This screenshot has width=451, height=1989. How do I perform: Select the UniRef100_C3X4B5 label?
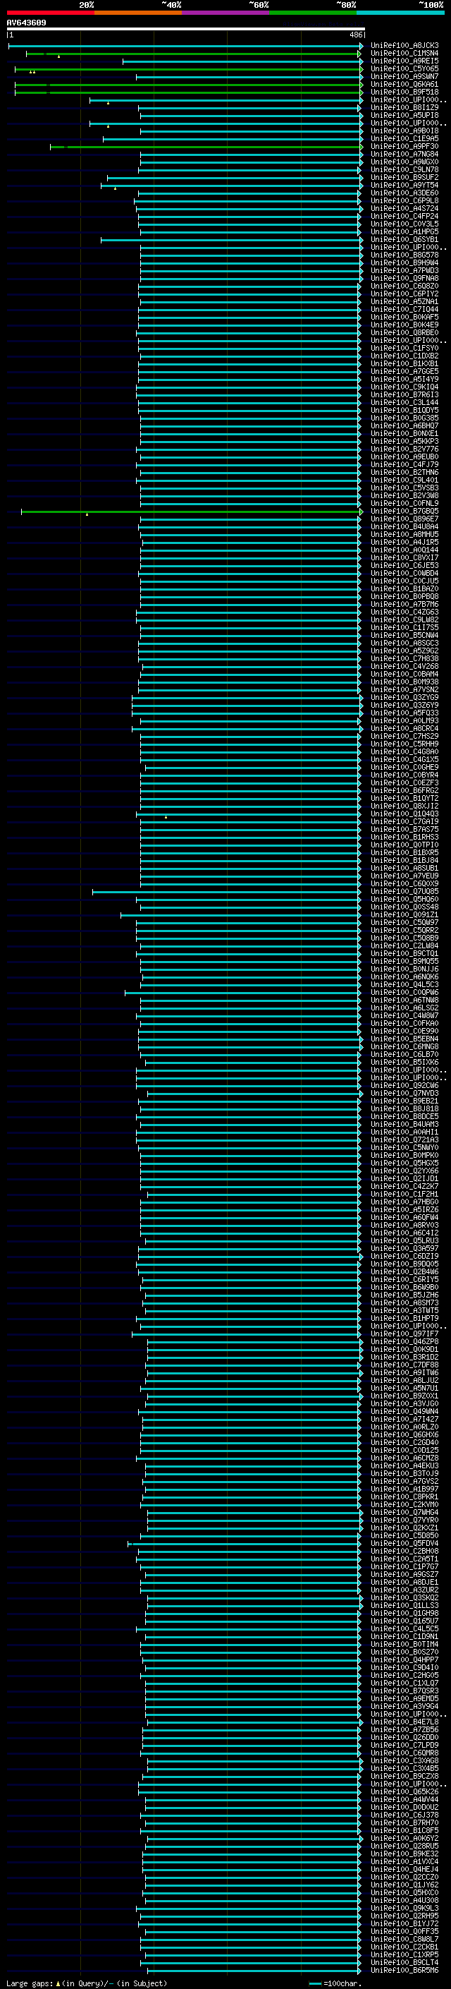[404, 1768]
